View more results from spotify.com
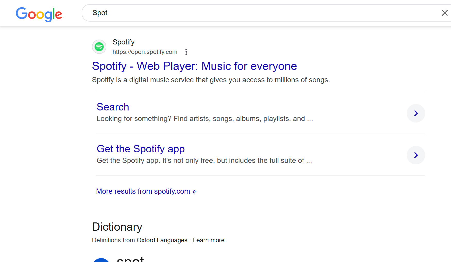This screenshot has width=451, height=262. point(146,191)
